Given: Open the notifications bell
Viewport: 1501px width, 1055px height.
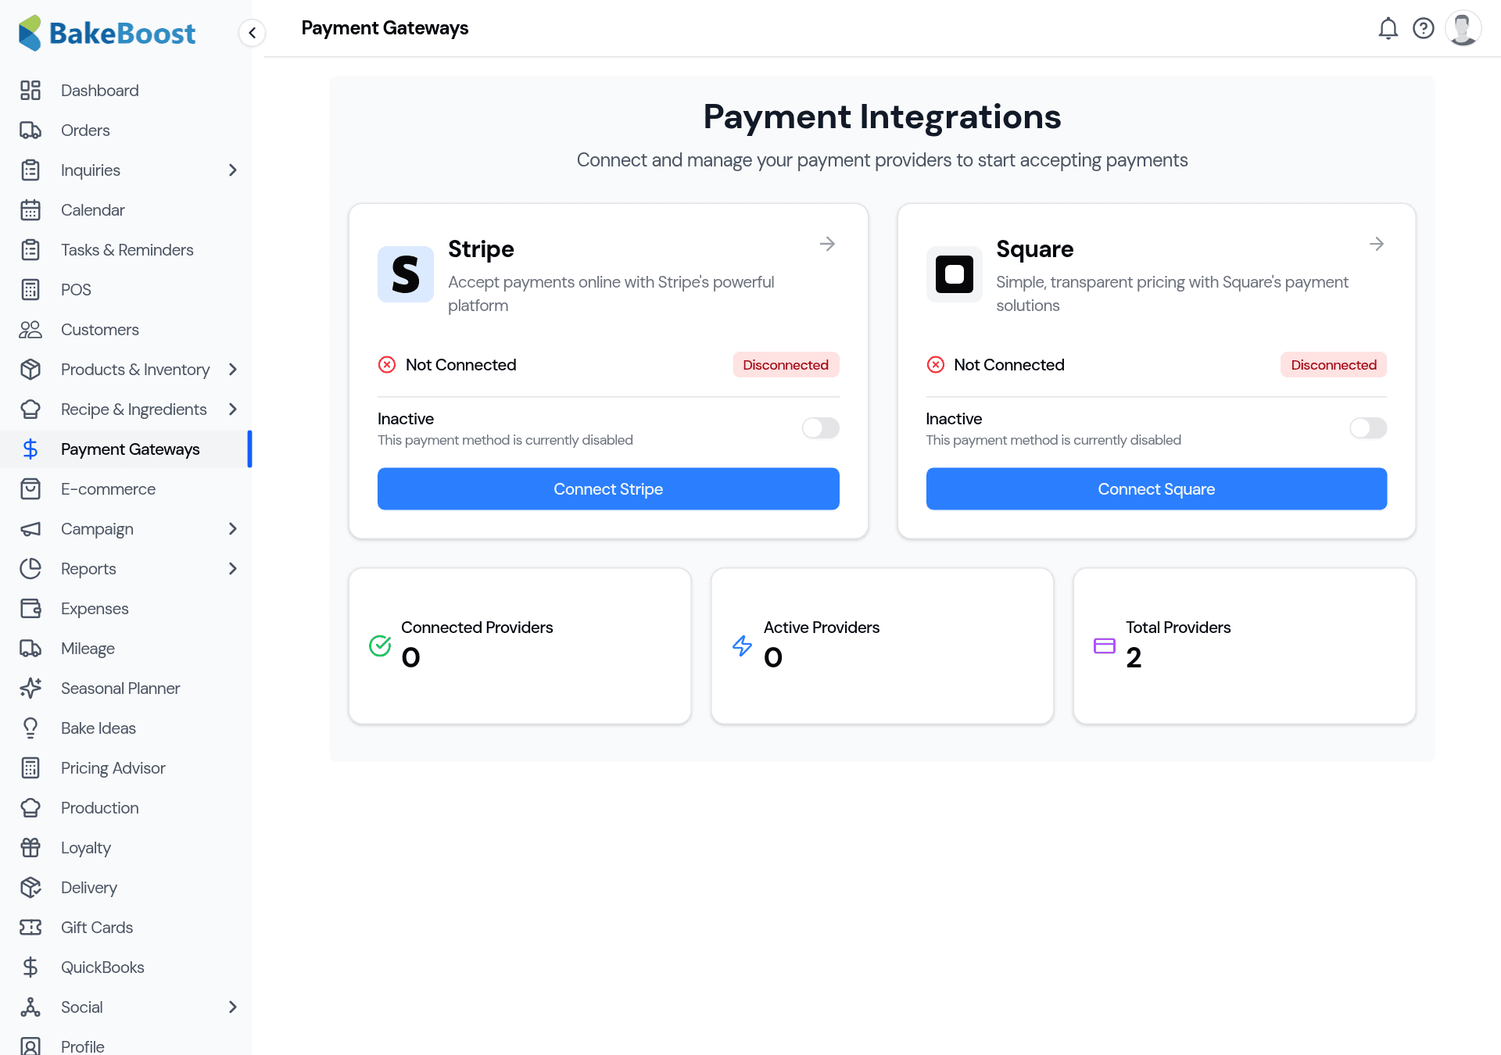Looking at the screenshot, I should pos(1388,29).
